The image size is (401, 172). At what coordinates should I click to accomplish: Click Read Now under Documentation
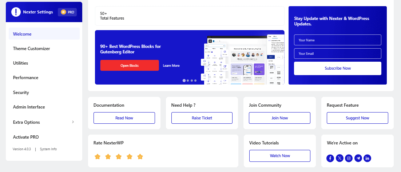[124, 118]
